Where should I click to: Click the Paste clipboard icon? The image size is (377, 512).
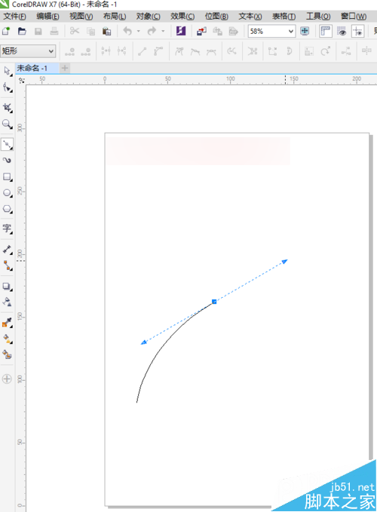[107, 32]
